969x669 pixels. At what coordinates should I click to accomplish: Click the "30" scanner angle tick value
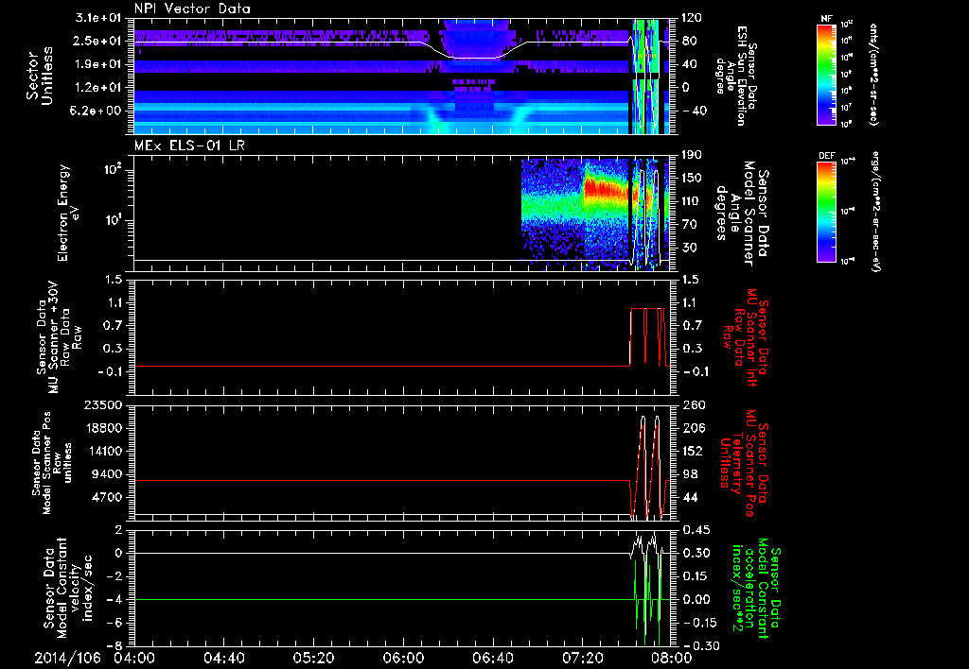[x=688, y=249]
